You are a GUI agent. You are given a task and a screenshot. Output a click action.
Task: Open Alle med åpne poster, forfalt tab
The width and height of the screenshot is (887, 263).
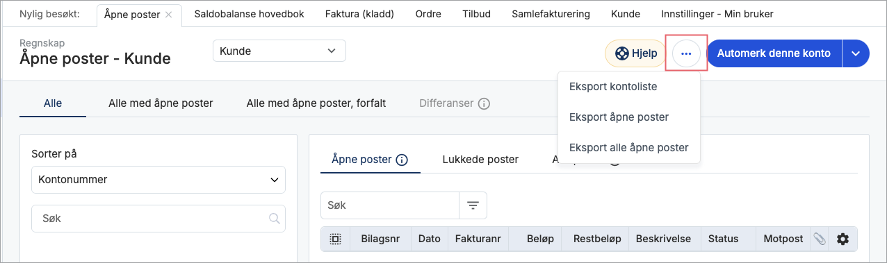coord(316,103)
